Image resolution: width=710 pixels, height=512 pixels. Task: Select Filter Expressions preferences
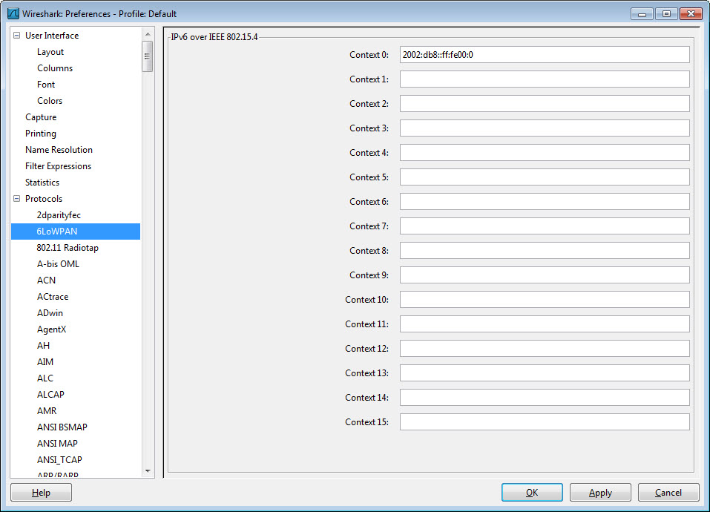click(58, 166)
